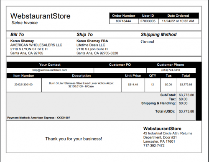Click the Tax column header
The width and height of the screenshot is (209, 162).
coord(168,76)
